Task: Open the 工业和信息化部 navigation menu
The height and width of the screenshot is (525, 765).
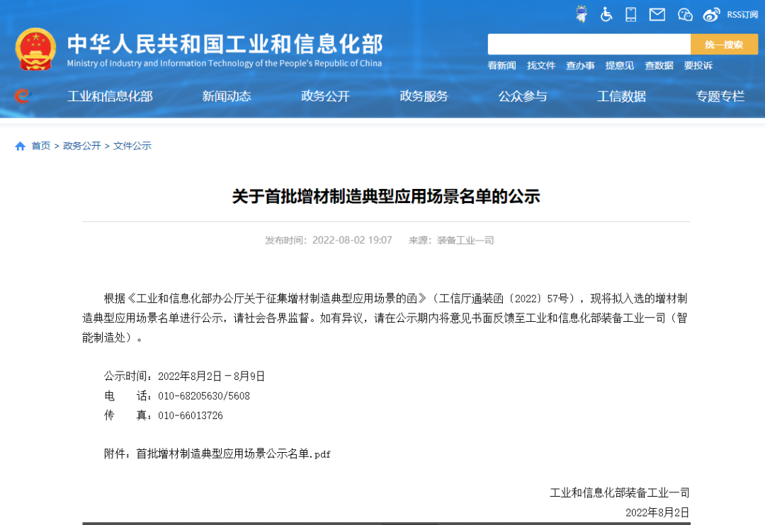Action: (x=110, y=96)
